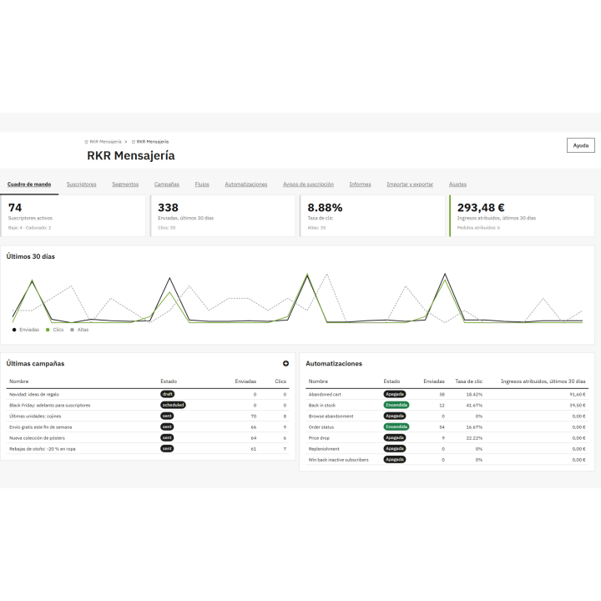Screen dimensions: 601x601
Task: Open Back in stock automation
Action: 322,405
